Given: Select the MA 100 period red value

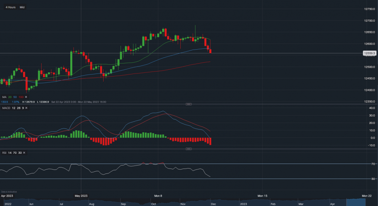Looking at the screenshot, I should (21, 97).
